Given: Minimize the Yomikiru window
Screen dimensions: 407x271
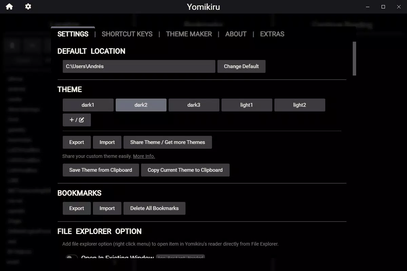Looking at the screenshot, I should point(368,7).
